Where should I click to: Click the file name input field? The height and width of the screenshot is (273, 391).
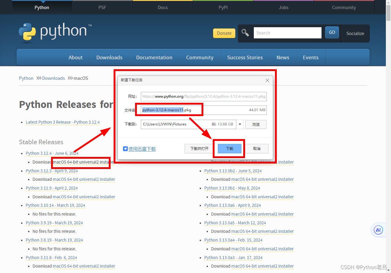click(204, 110)
